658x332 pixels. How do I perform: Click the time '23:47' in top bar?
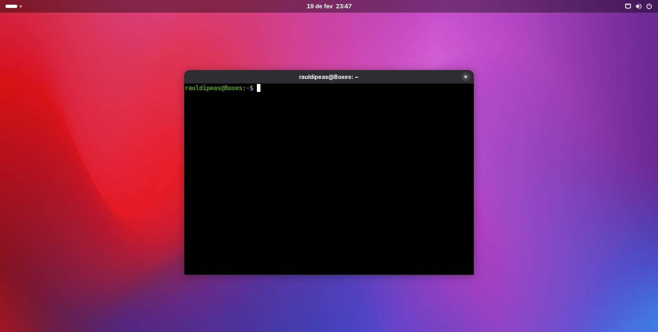tap(344, 6)
